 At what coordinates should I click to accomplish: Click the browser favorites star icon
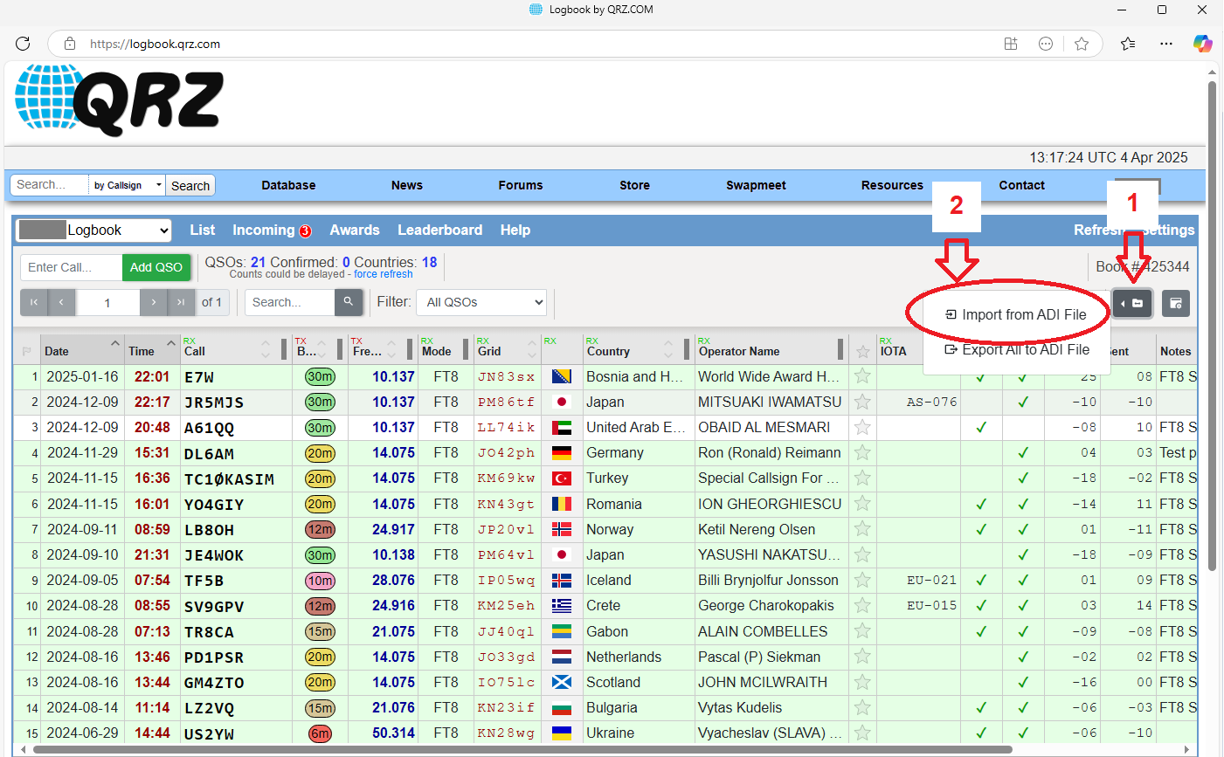(x=1082, y=44)
